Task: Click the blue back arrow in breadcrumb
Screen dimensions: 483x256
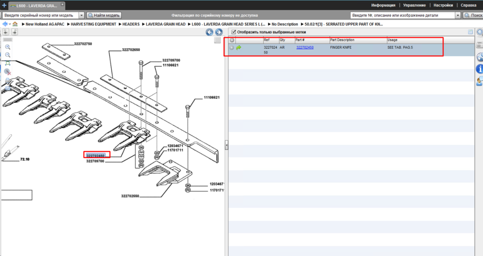Action: click(5, 24)
